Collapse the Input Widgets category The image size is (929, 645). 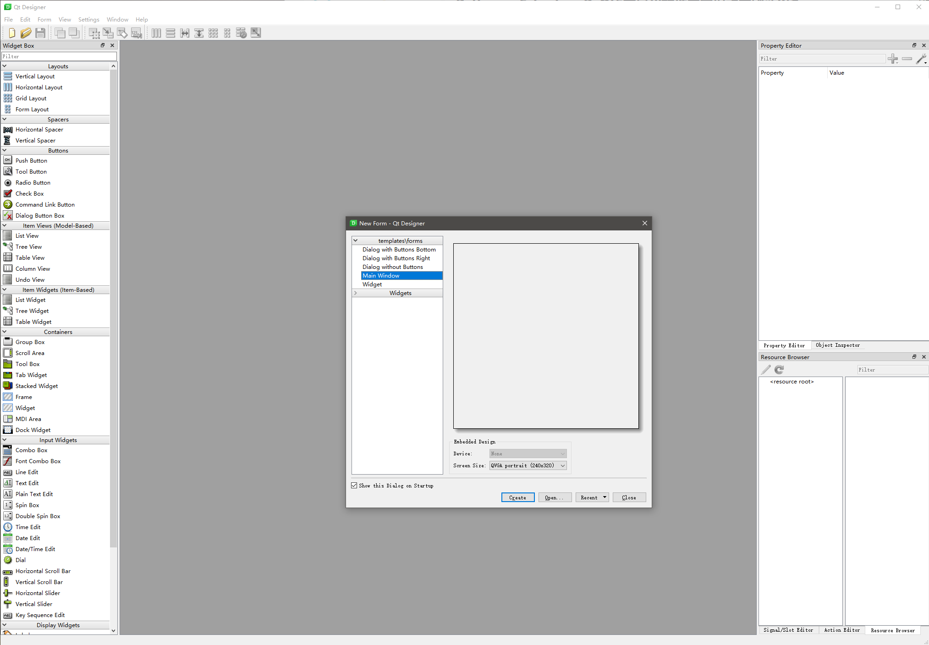[x=5, y=440]
